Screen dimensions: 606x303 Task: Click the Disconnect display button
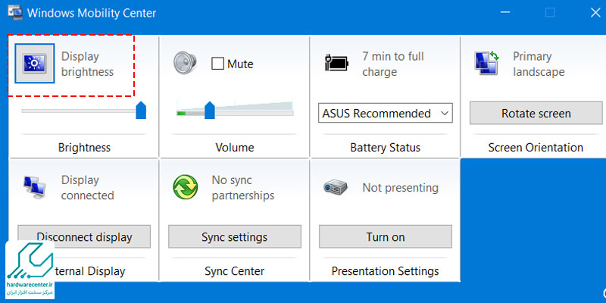[x=84, y=236]
